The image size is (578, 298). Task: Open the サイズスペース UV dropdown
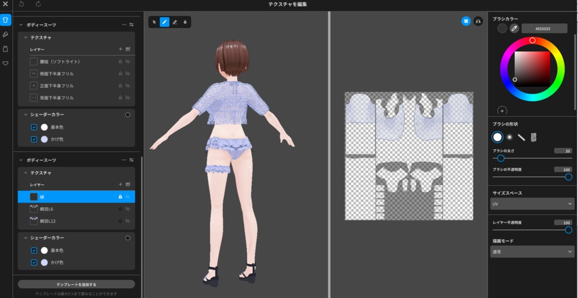pos(532,203)
